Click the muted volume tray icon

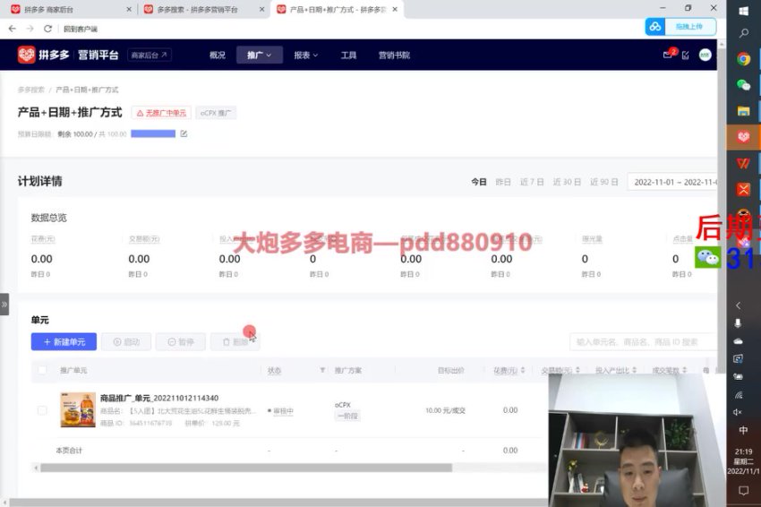(x=738, y=412)
